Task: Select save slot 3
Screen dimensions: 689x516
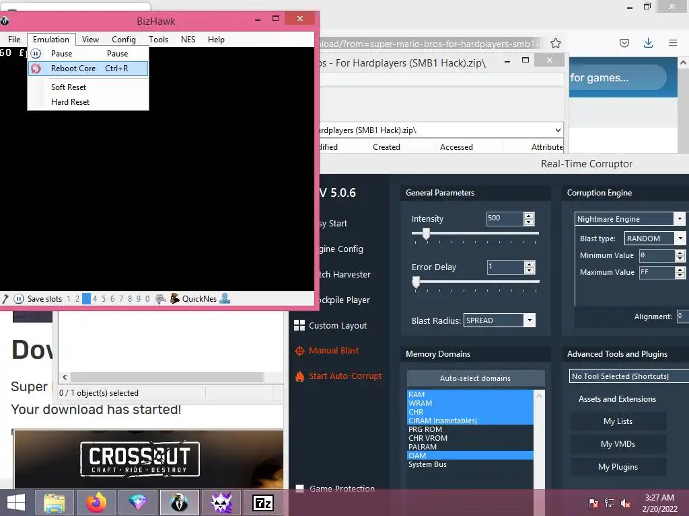Action: click(86, 299)
